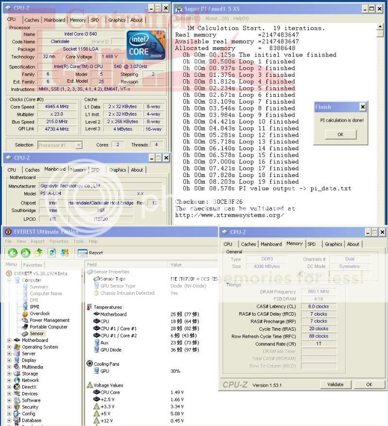Switch to Favorites tab in EVEREST sidebar
Screen dimensions: 388x426
tap(33, 265)
